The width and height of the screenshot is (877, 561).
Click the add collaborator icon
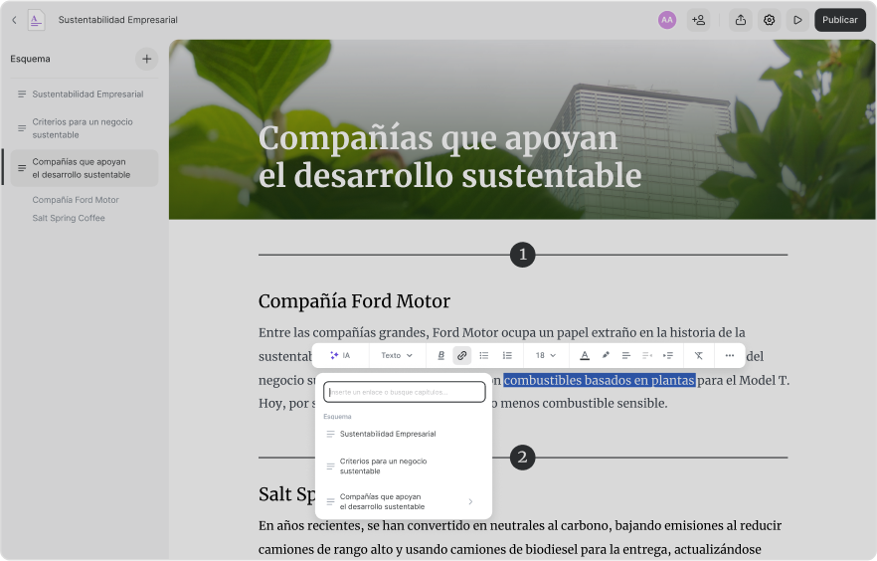[x=698, y=20]
